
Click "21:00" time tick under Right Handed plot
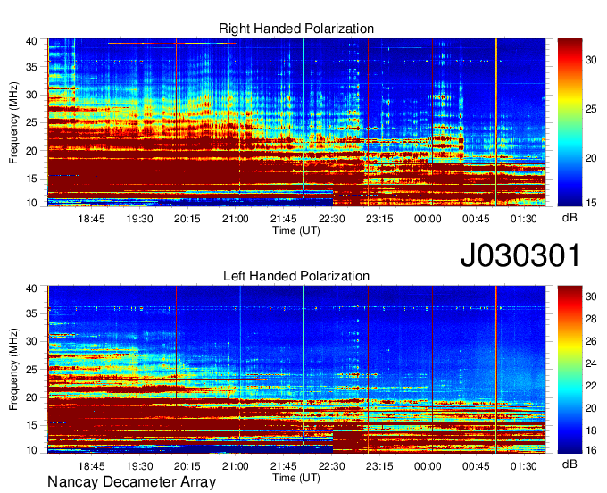pyautogui.click(x=236, y=219)
